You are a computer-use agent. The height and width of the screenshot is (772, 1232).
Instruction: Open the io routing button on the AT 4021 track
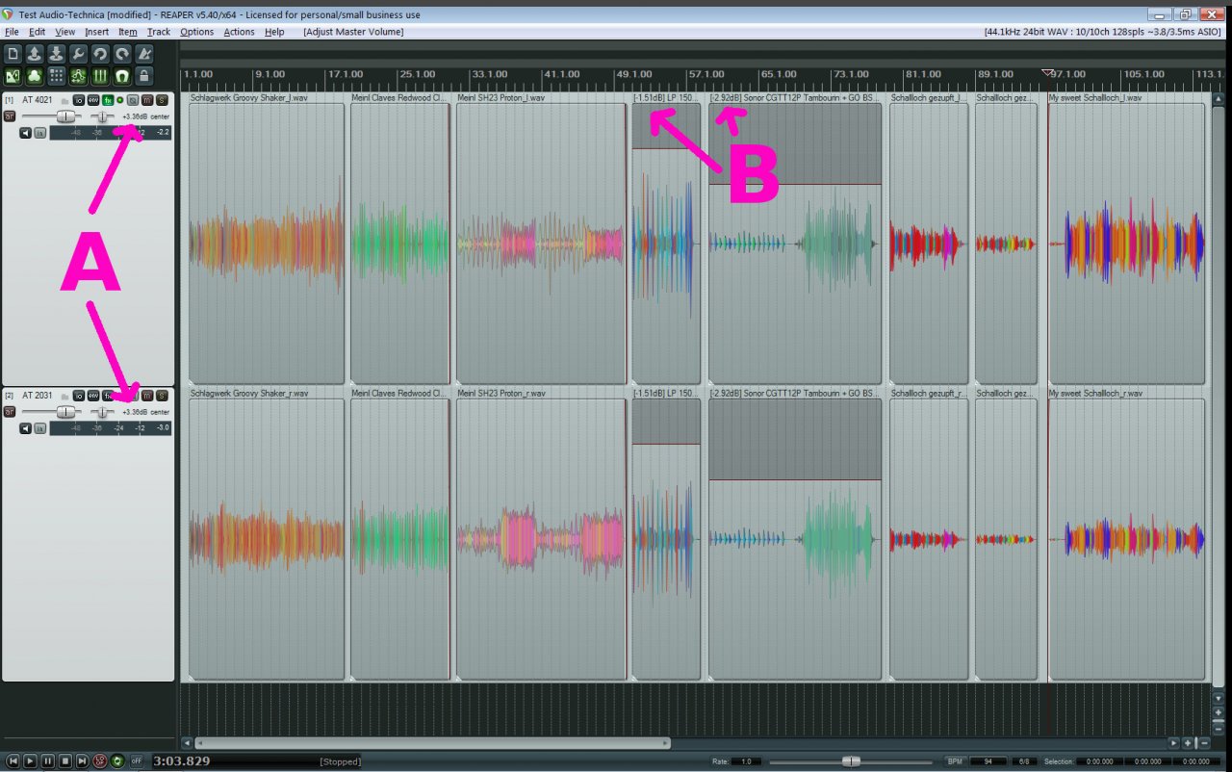pos(79,100)
